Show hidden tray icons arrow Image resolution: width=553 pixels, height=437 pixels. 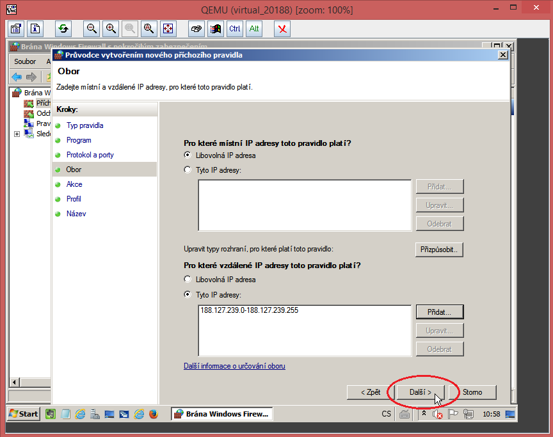(424, 414)
